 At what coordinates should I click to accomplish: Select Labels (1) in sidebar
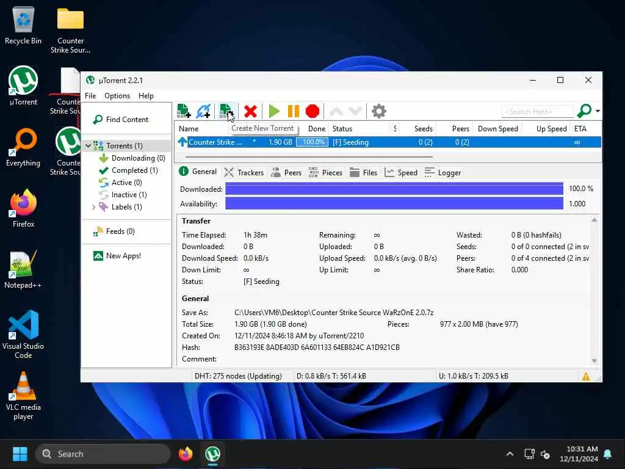click(x=126, y=207)
